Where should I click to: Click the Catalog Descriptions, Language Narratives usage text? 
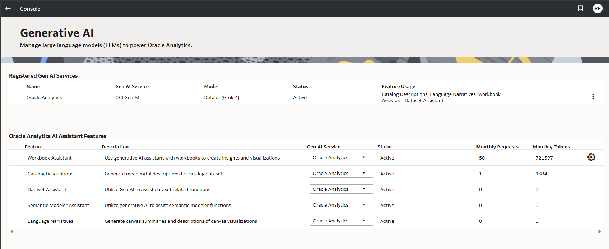pos(441,97)
